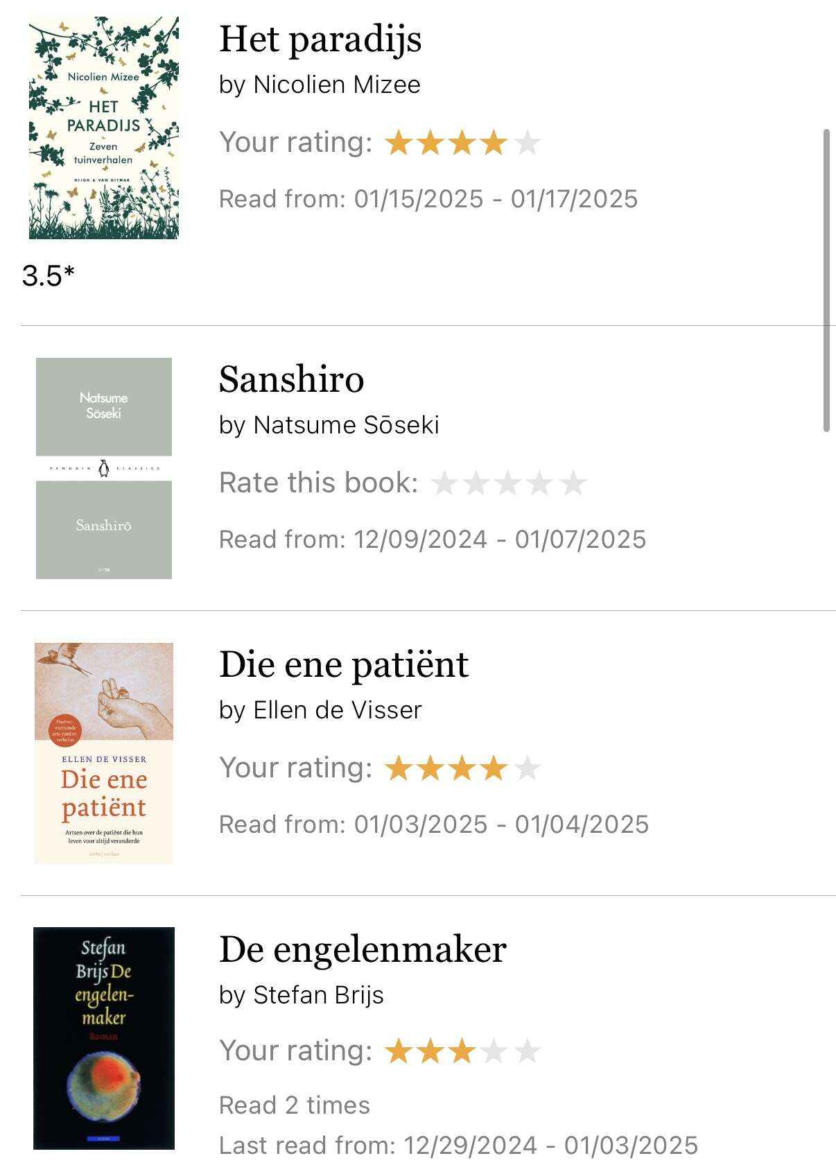Open the Sanshiro book title
Image resolution: width=836 pixels, height=1165 pixels.
point(291,379)
